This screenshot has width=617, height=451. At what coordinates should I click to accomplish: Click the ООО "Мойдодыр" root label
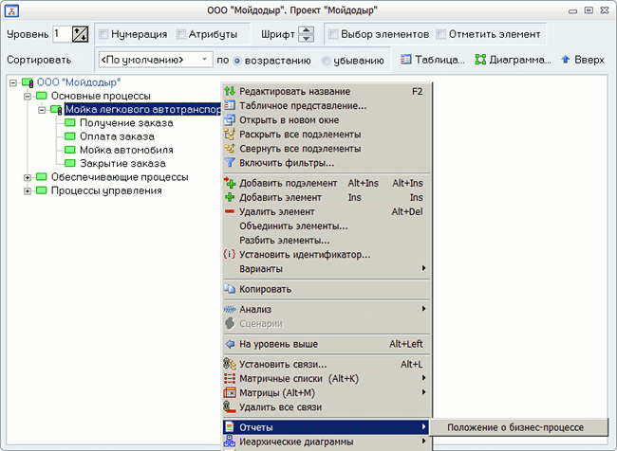tap(78, 82)
